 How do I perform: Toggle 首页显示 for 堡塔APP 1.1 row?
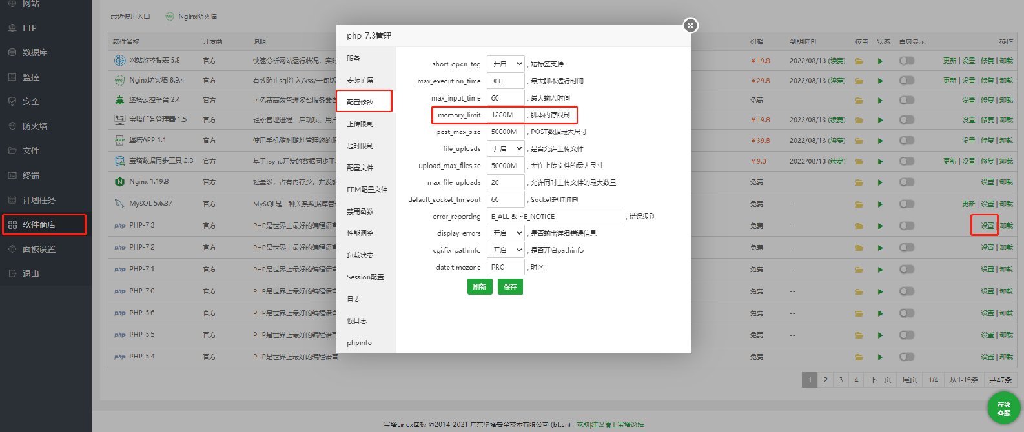[907, 141]
